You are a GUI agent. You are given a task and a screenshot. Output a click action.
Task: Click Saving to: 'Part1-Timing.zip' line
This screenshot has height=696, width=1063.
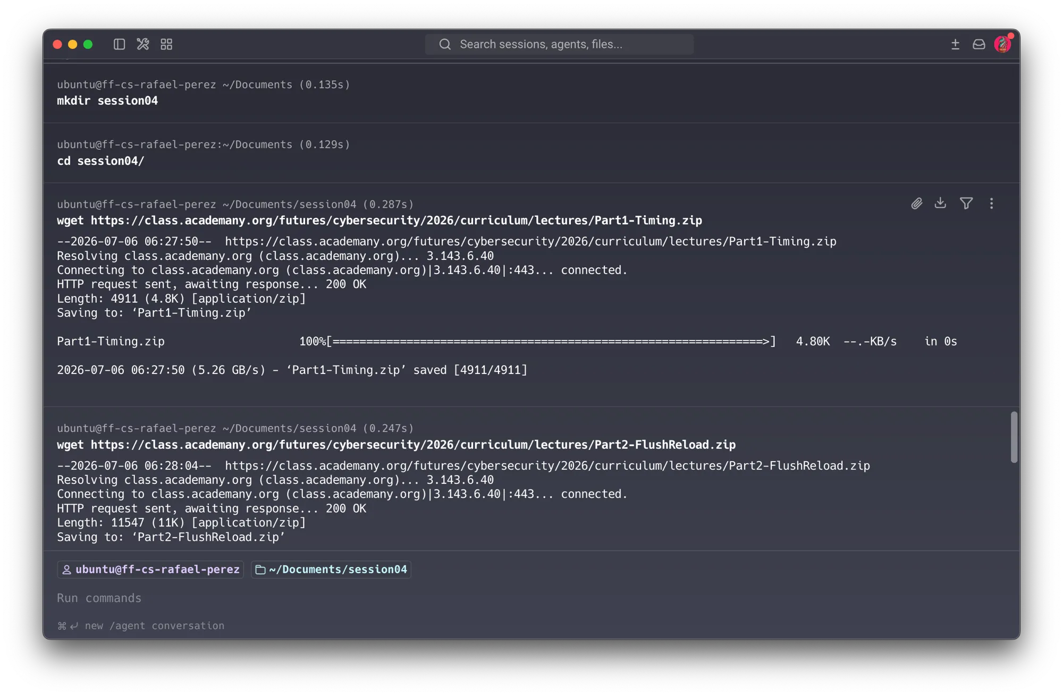coord(154,313)
